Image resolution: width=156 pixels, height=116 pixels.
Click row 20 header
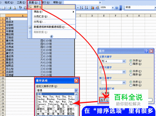[x=3, y=78]
